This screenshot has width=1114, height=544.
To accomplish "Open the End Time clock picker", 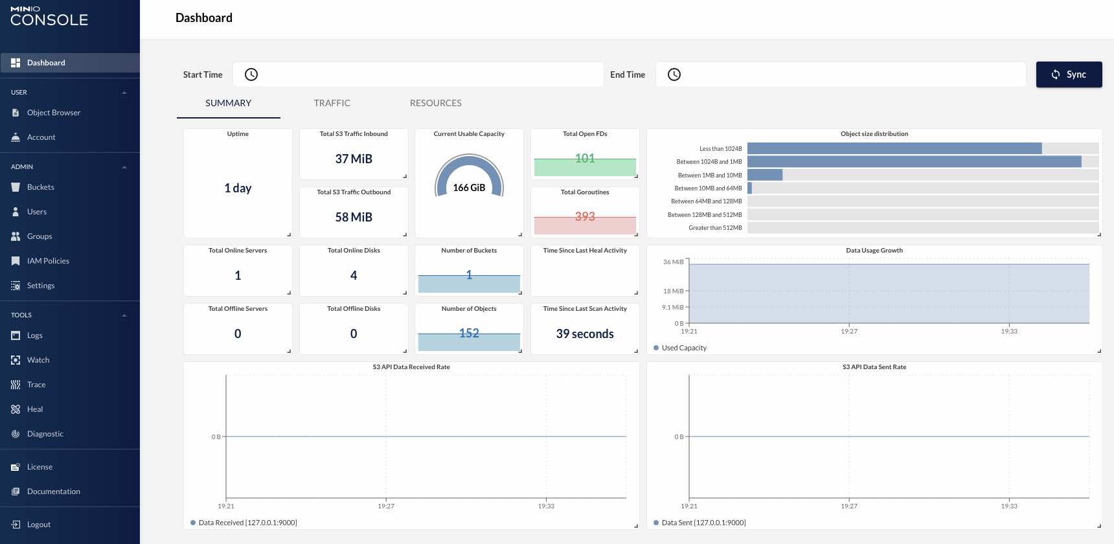I will (x=674, y=74).
